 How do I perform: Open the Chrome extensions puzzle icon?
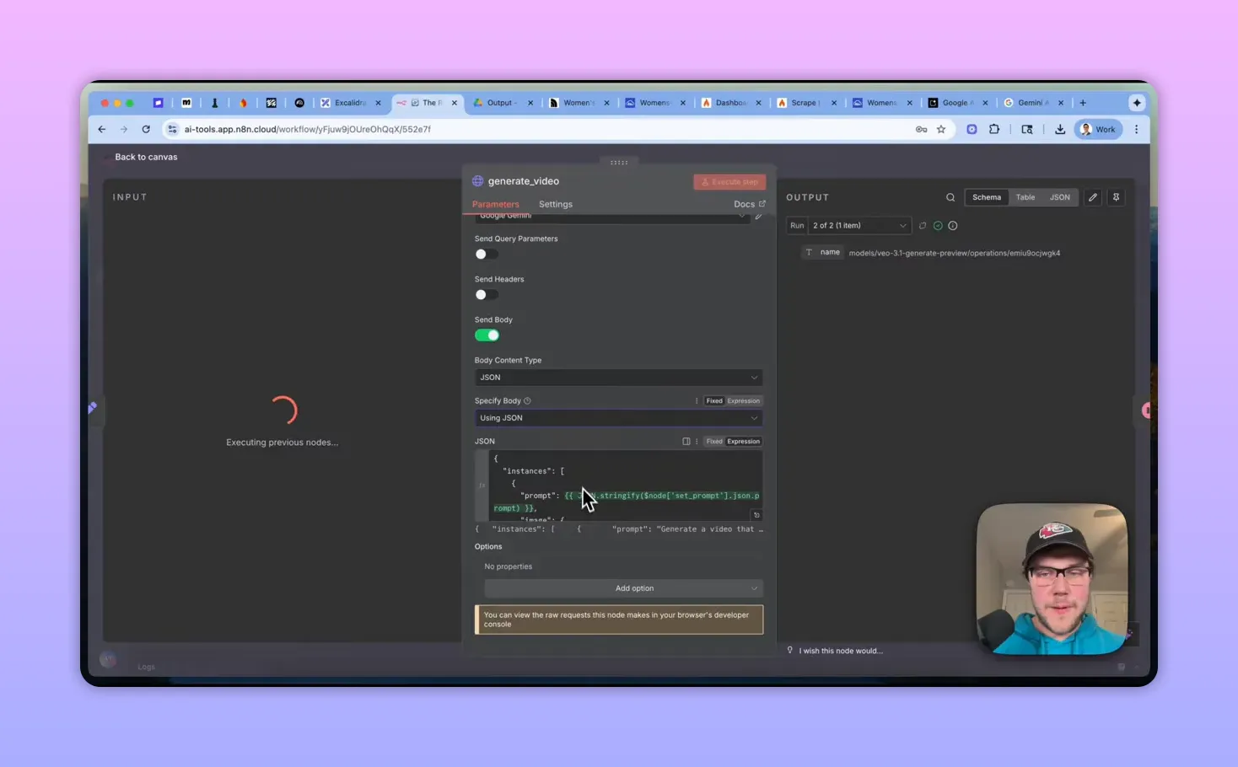pos(994,129)
